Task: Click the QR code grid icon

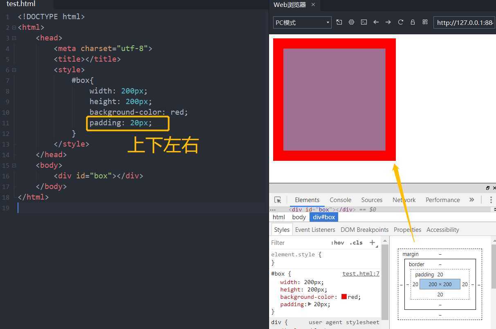Action: point(425,22)
